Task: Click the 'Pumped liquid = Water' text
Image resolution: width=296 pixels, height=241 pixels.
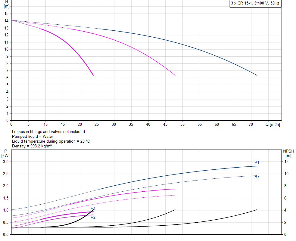Action: (33, 136)
